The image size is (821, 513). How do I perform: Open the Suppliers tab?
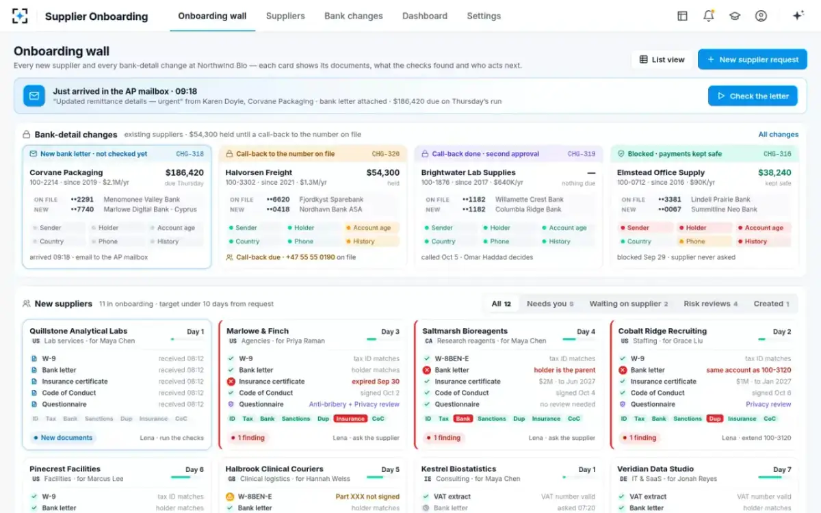(285, 16)
